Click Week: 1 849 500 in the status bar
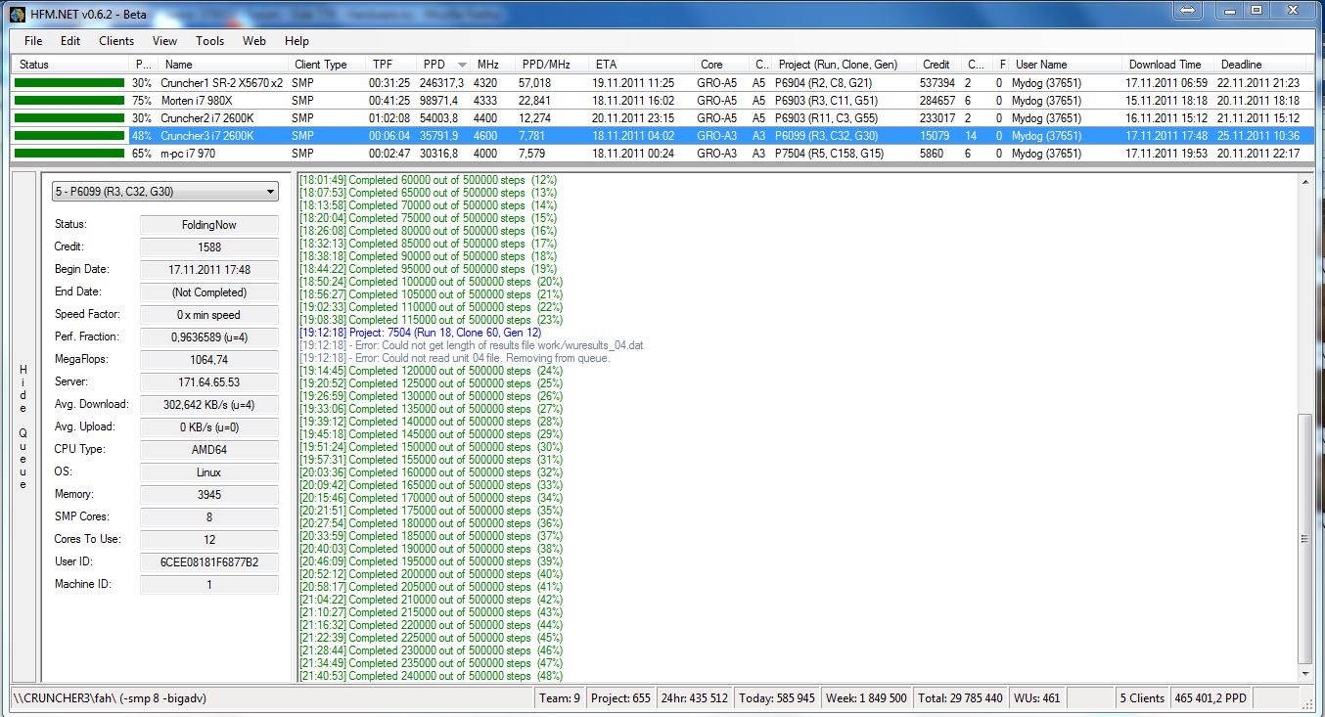This screenshot has height=717, width=1325. 867,698
